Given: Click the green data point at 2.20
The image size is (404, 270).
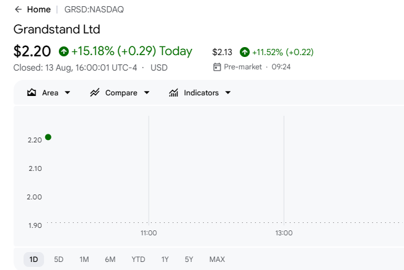Looking at the screenshot, I should click(48, 137).
